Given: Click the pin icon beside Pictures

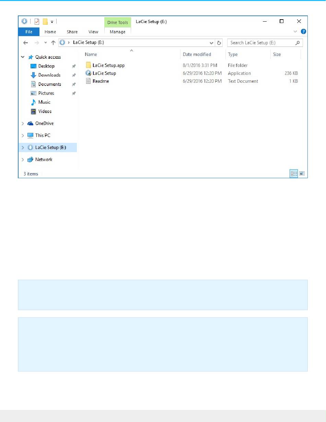Looking at the screenshot, I should pyautogui.click(x=74, y=93).
